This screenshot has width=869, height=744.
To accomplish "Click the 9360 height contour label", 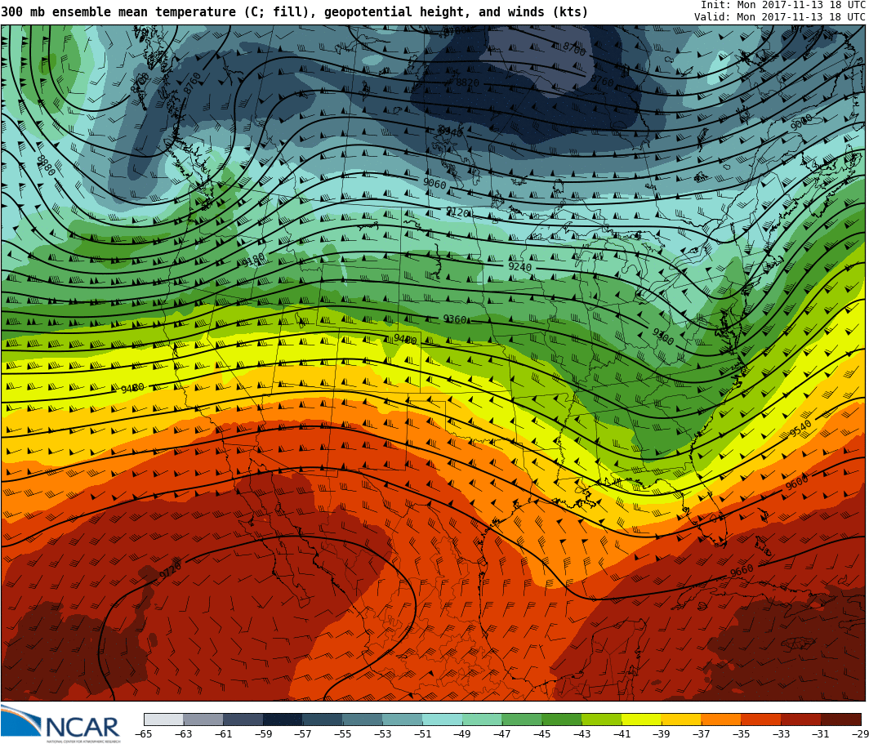I will [455, 319].
